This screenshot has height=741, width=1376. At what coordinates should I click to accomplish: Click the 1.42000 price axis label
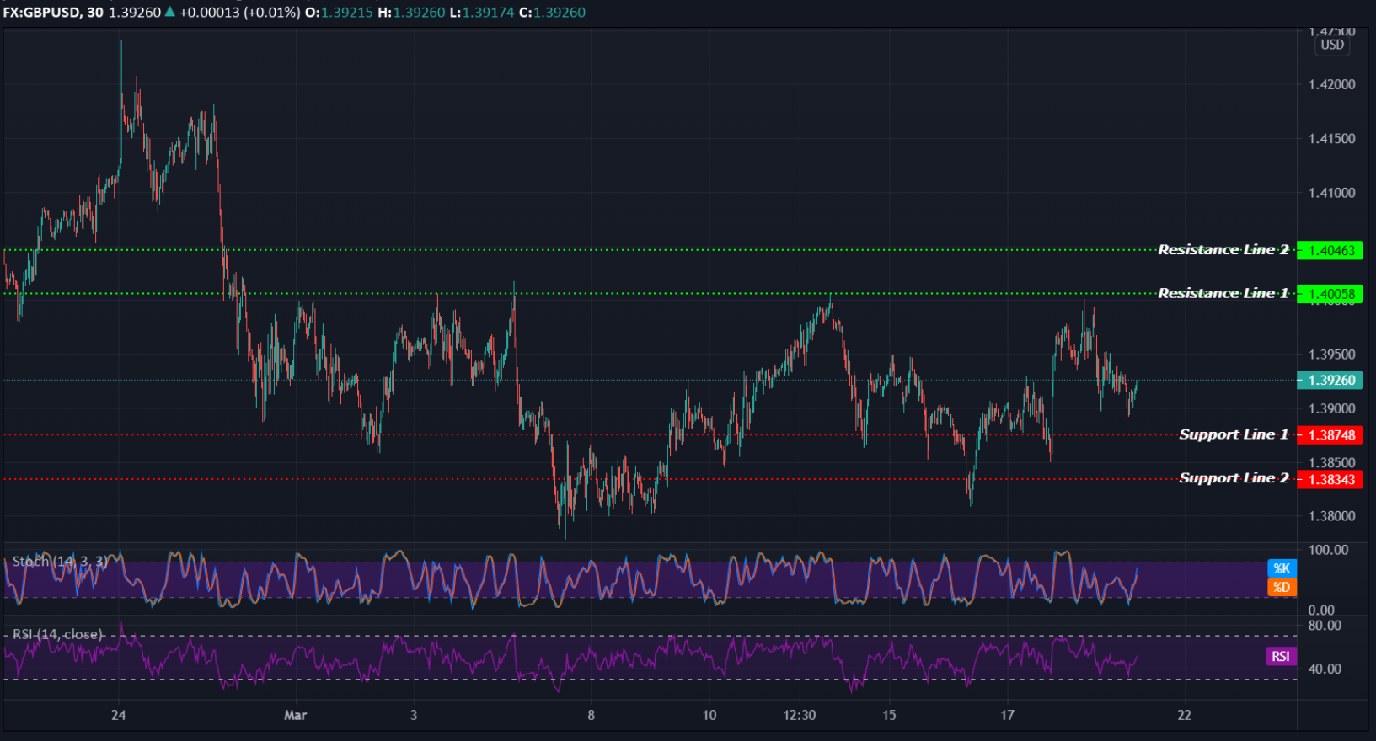1332,84
